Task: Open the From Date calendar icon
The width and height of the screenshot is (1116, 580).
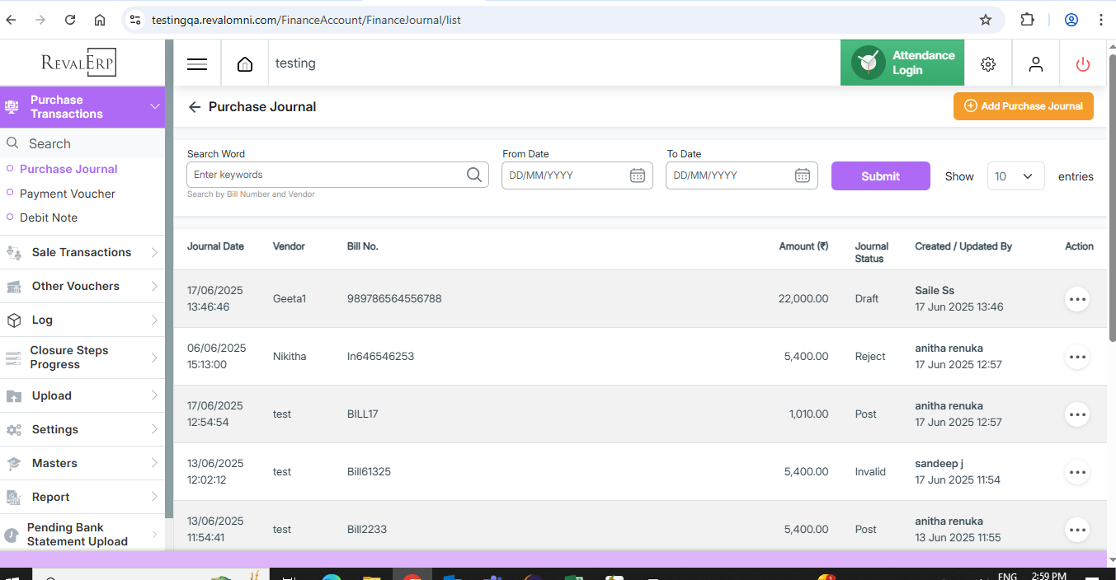Action: coord(637,175)
